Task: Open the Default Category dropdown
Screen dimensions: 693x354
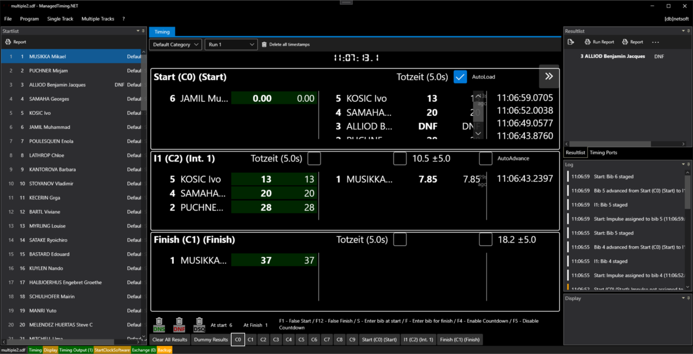Action: [175, 44]
